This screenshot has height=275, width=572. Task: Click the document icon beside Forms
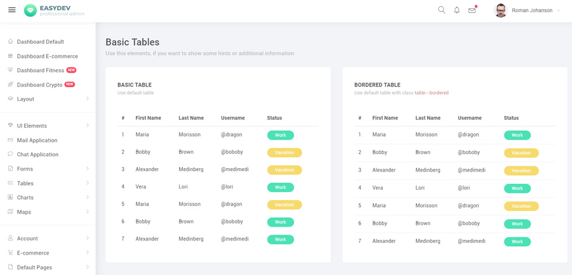pos(11,169)
